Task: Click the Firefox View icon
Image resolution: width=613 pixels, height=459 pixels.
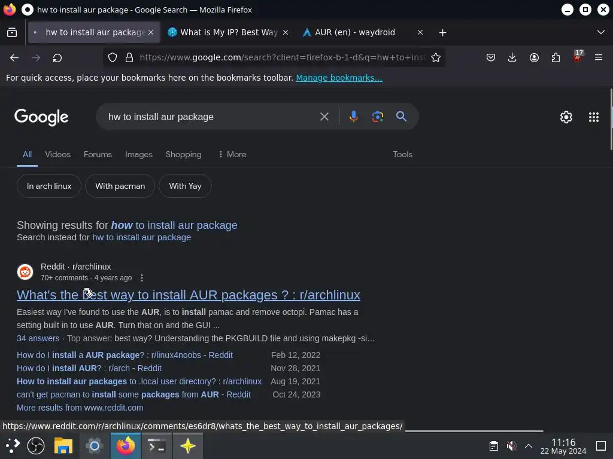Action: coord(12,32)
